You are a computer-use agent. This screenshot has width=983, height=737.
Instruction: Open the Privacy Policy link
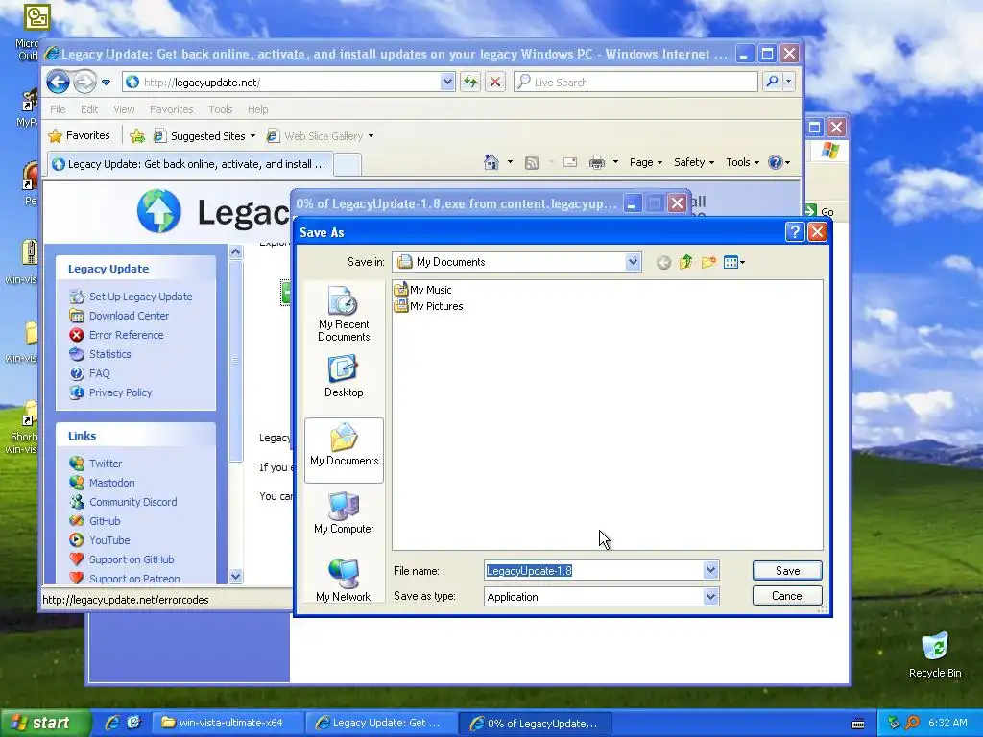point(120,392)
